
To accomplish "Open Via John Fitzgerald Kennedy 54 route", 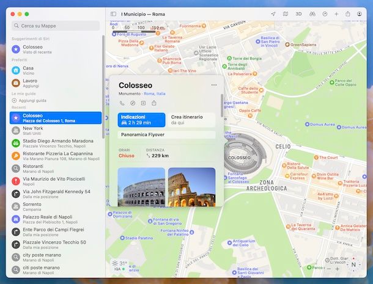I will tap(56, 194).
